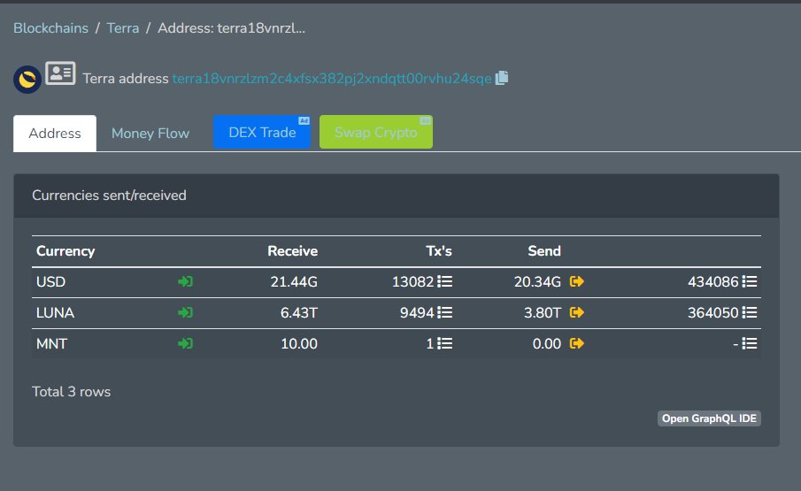The image size is (801, 491).
Task: Click yellow send arrow icon in MNT row
Action: tap(577, 343)
